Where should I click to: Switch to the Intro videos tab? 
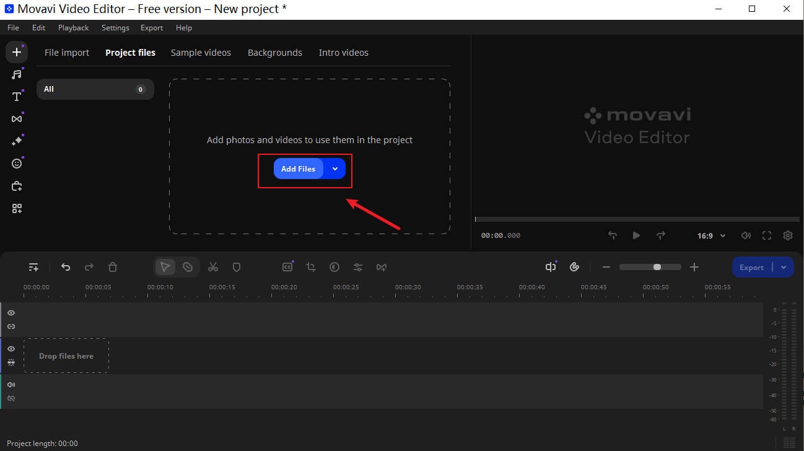tap(344, 53)
